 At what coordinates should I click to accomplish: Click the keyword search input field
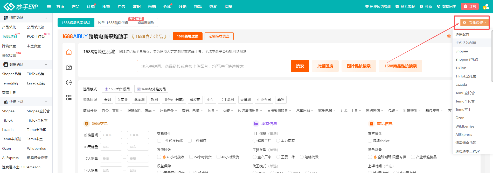coord(214,66)
